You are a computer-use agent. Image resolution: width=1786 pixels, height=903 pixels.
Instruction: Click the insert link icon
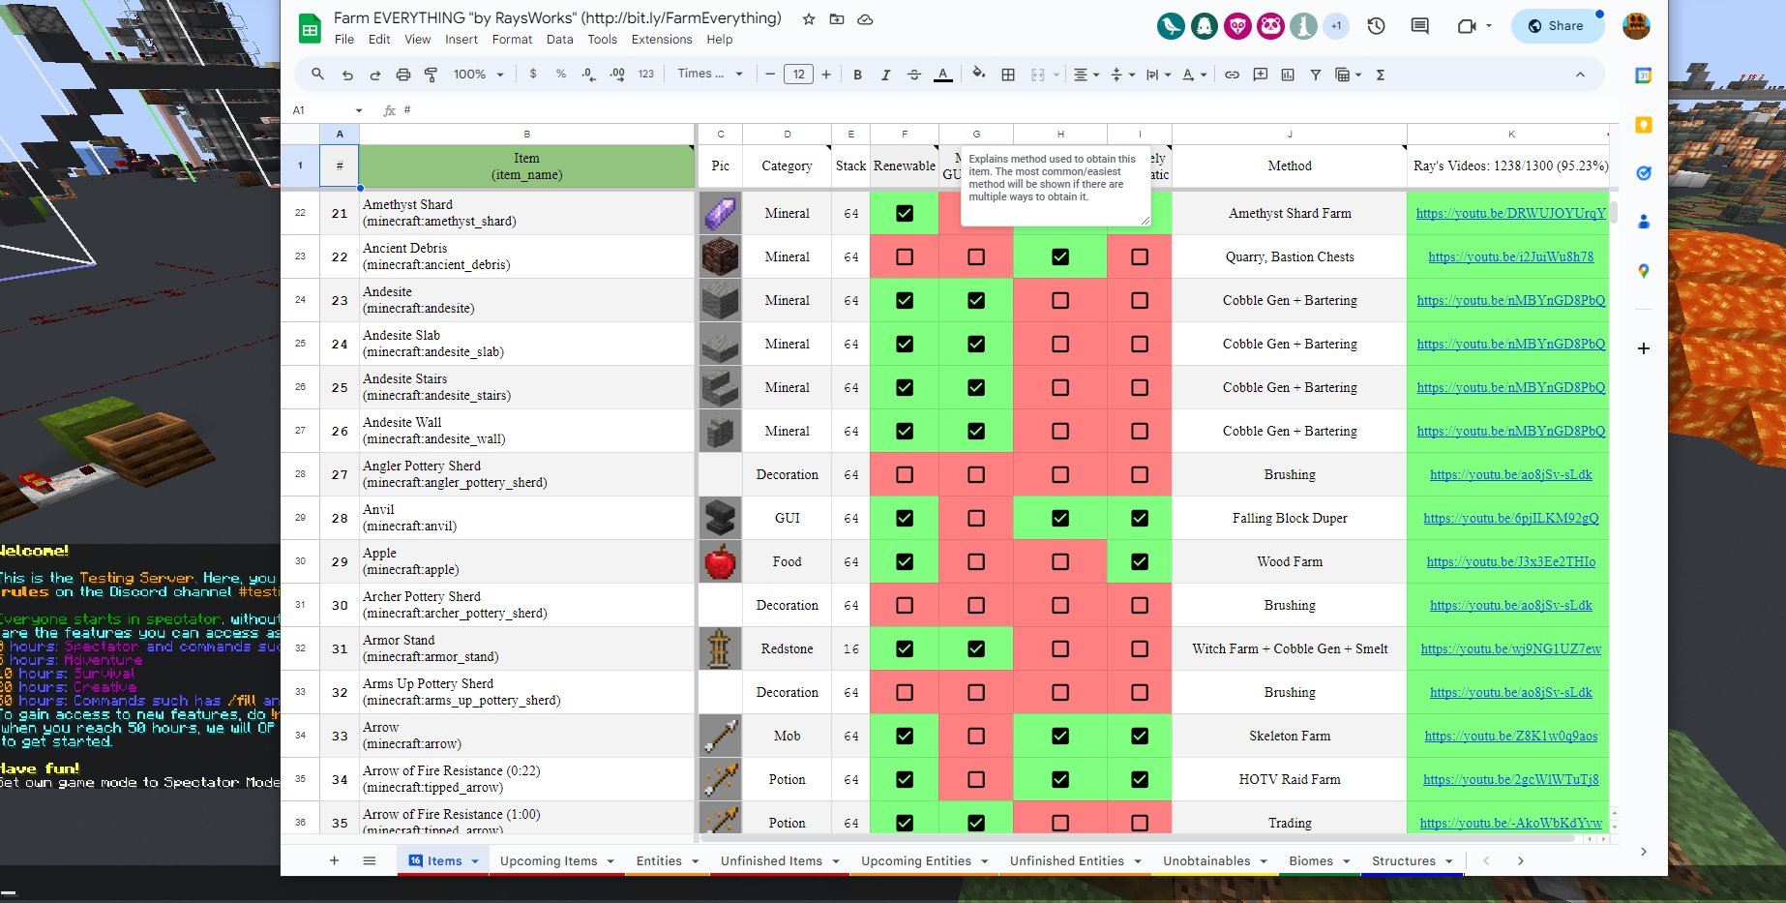(1232, 75)
